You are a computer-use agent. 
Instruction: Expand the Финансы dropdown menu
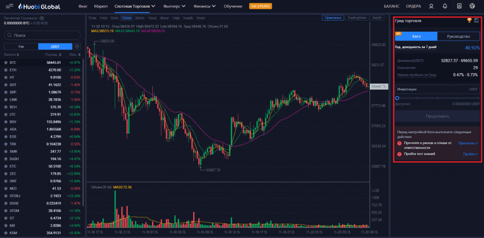(x=205, y=6)
